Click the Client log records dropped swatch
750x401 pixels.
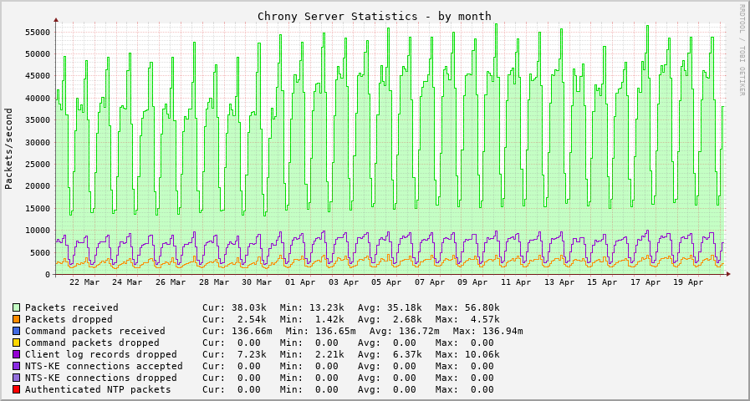pos(17,354)
